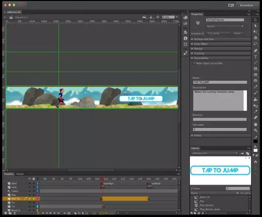Viewport: 262px width, 217px height.
Task: Expand the Color Effect section
Action: pyautogui.click(x=192, y=44)
